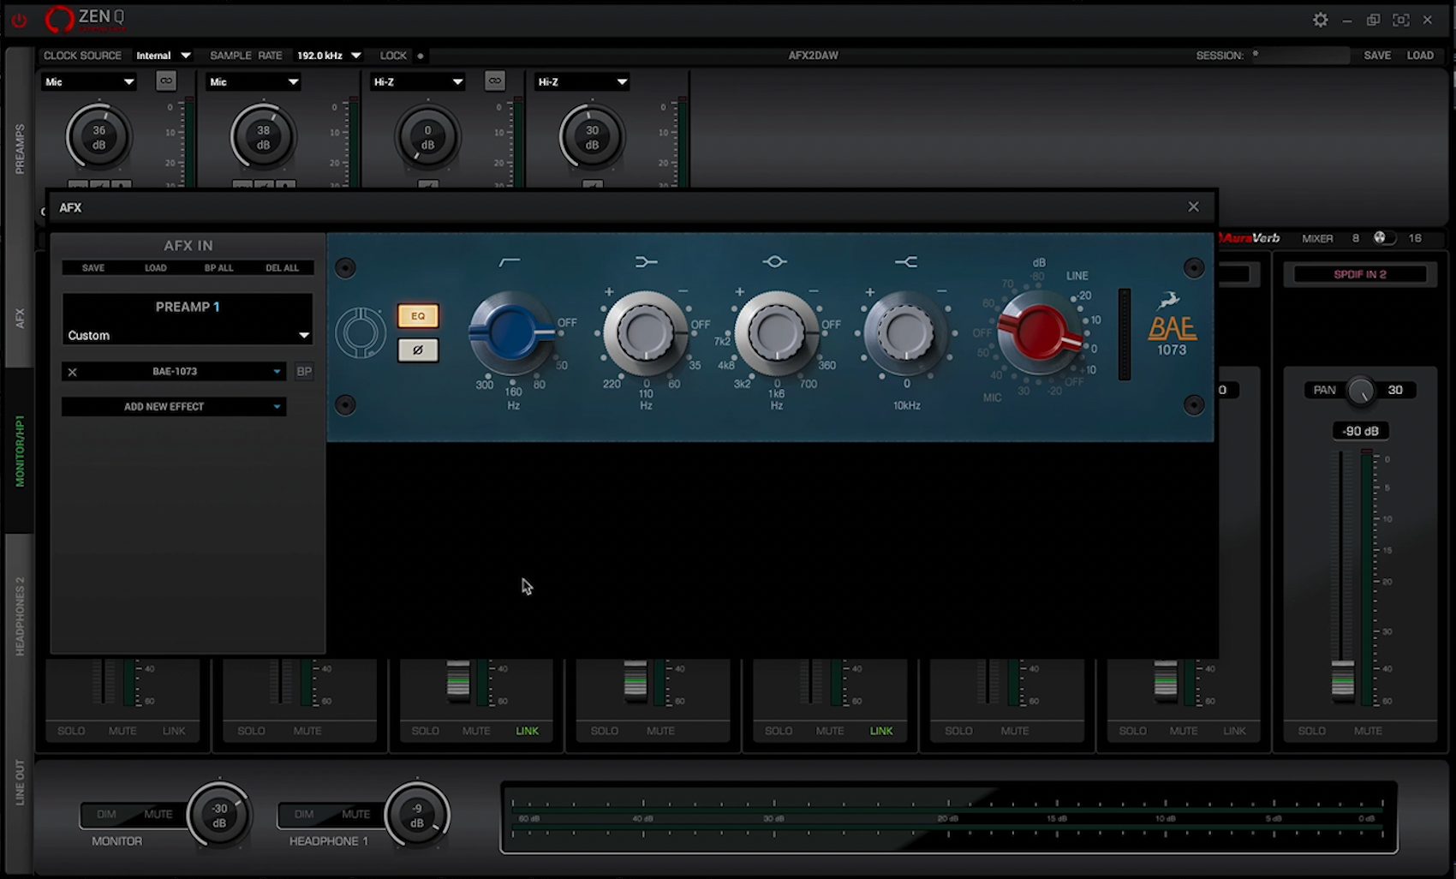Solo the SPDIF IN 2 mixer channel
This screenshot has width=1456, height=879.
(1311, 731)
